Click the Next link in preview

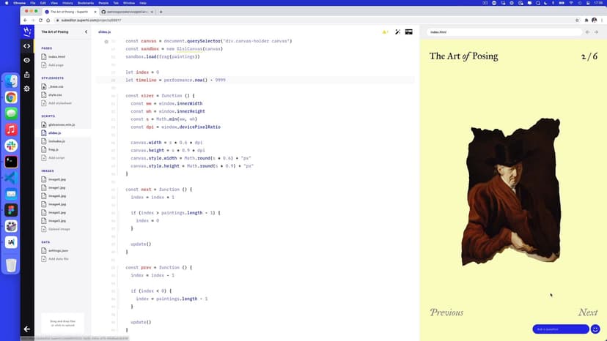(x=587, y=312)
